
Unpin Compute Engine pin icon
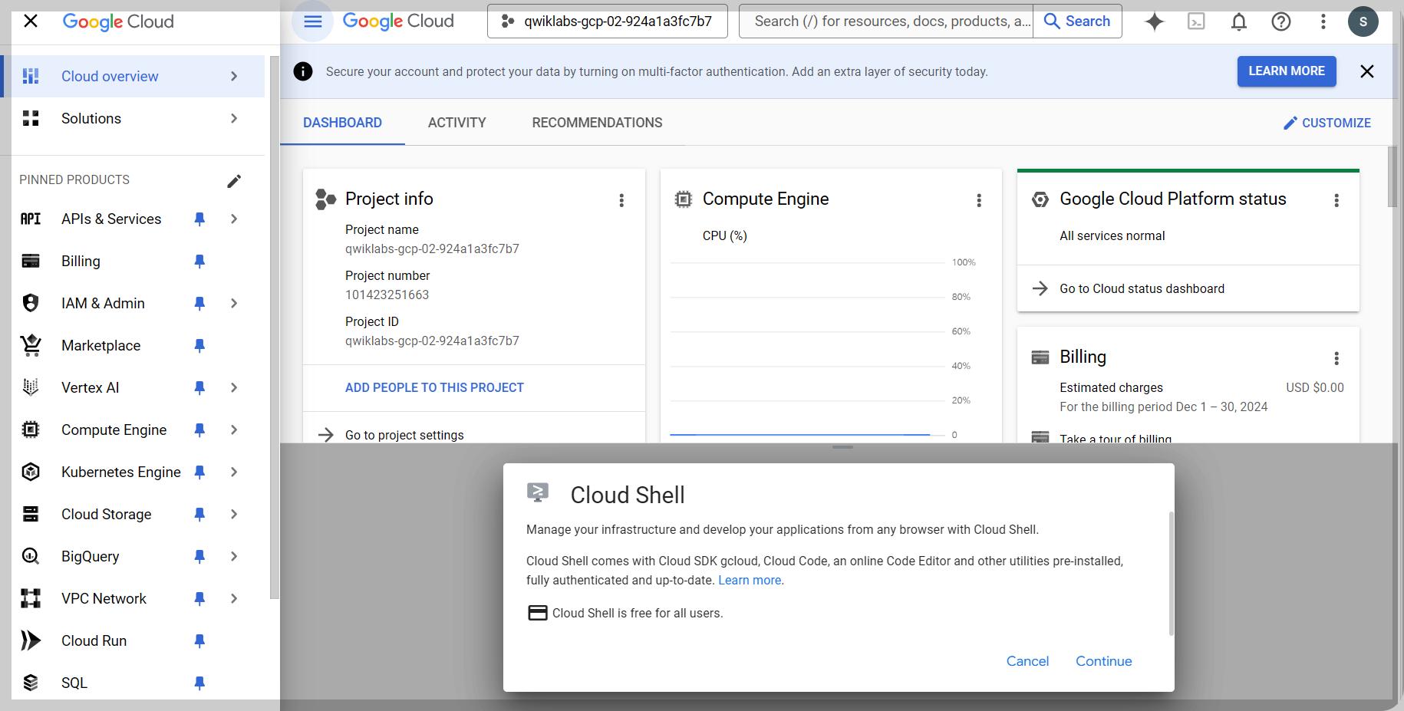click(199, 430)
